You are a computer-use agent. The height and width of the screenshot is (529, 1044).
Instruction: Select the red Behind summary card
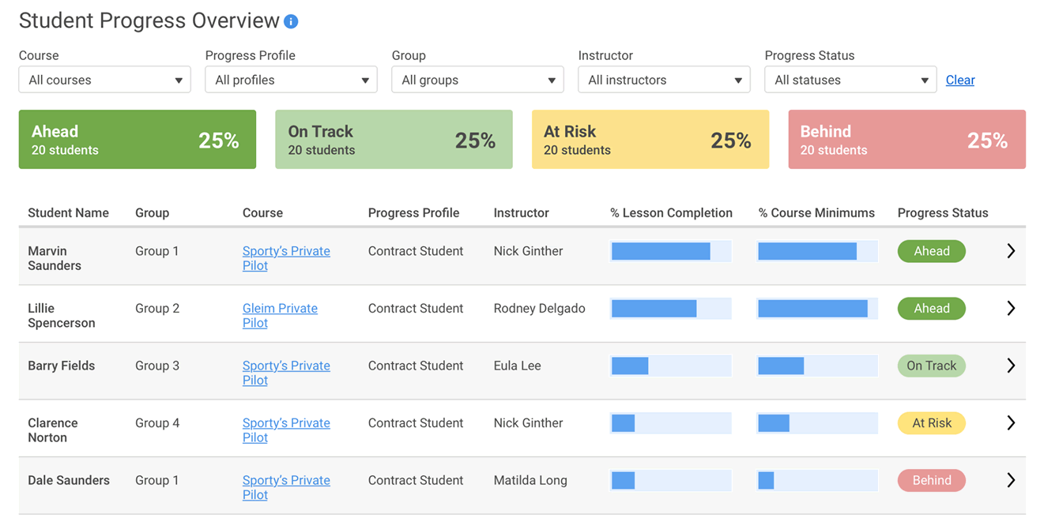[x=906, y=139]
